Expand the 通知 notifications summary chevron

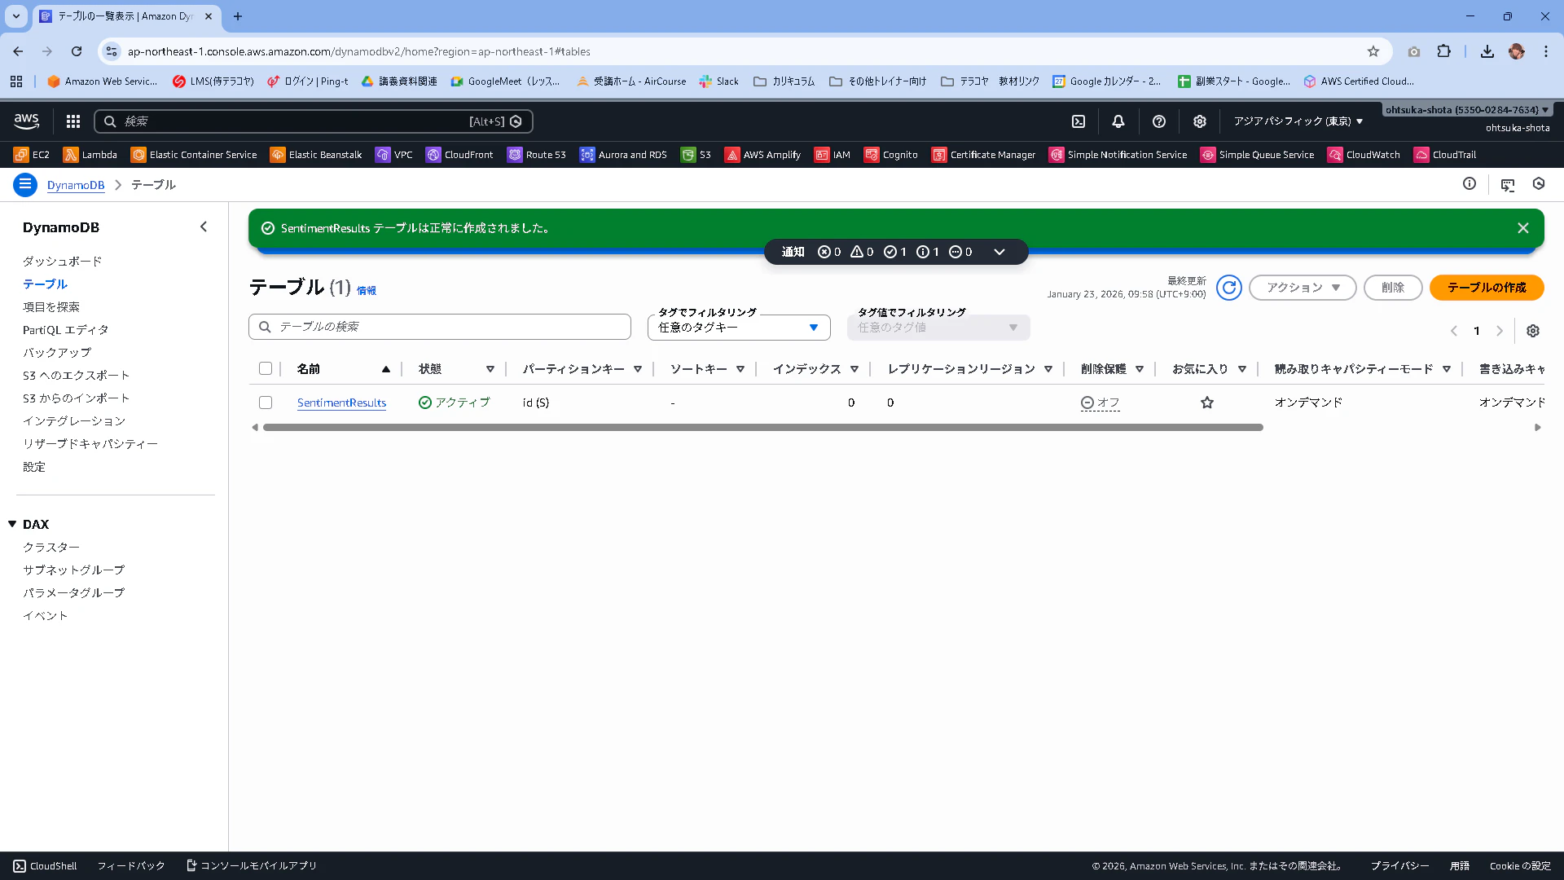click(999, 252)
